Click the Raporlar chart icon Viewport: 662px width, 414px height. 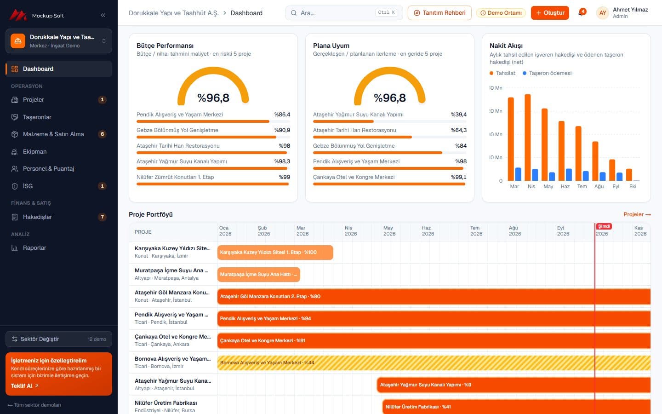click(x=15, y=248)
